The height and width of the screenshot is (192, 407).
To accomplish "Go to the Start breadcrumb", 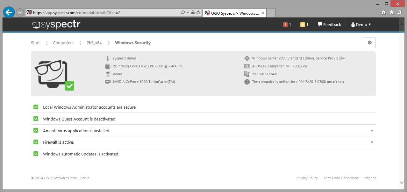I will 35,43.
